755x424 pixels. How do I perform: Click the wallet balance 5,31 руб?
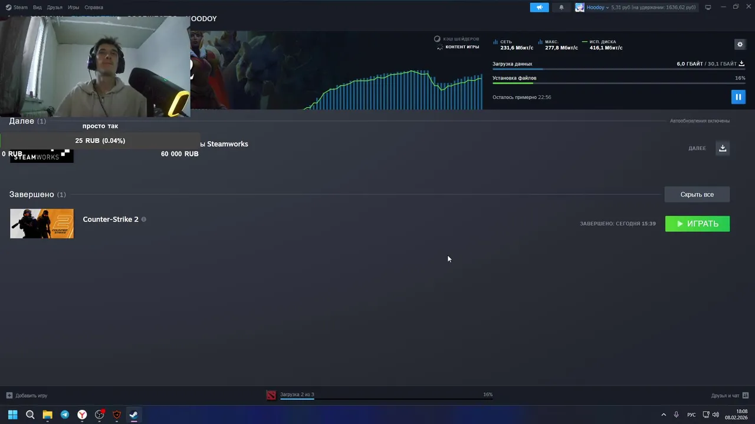653,7
